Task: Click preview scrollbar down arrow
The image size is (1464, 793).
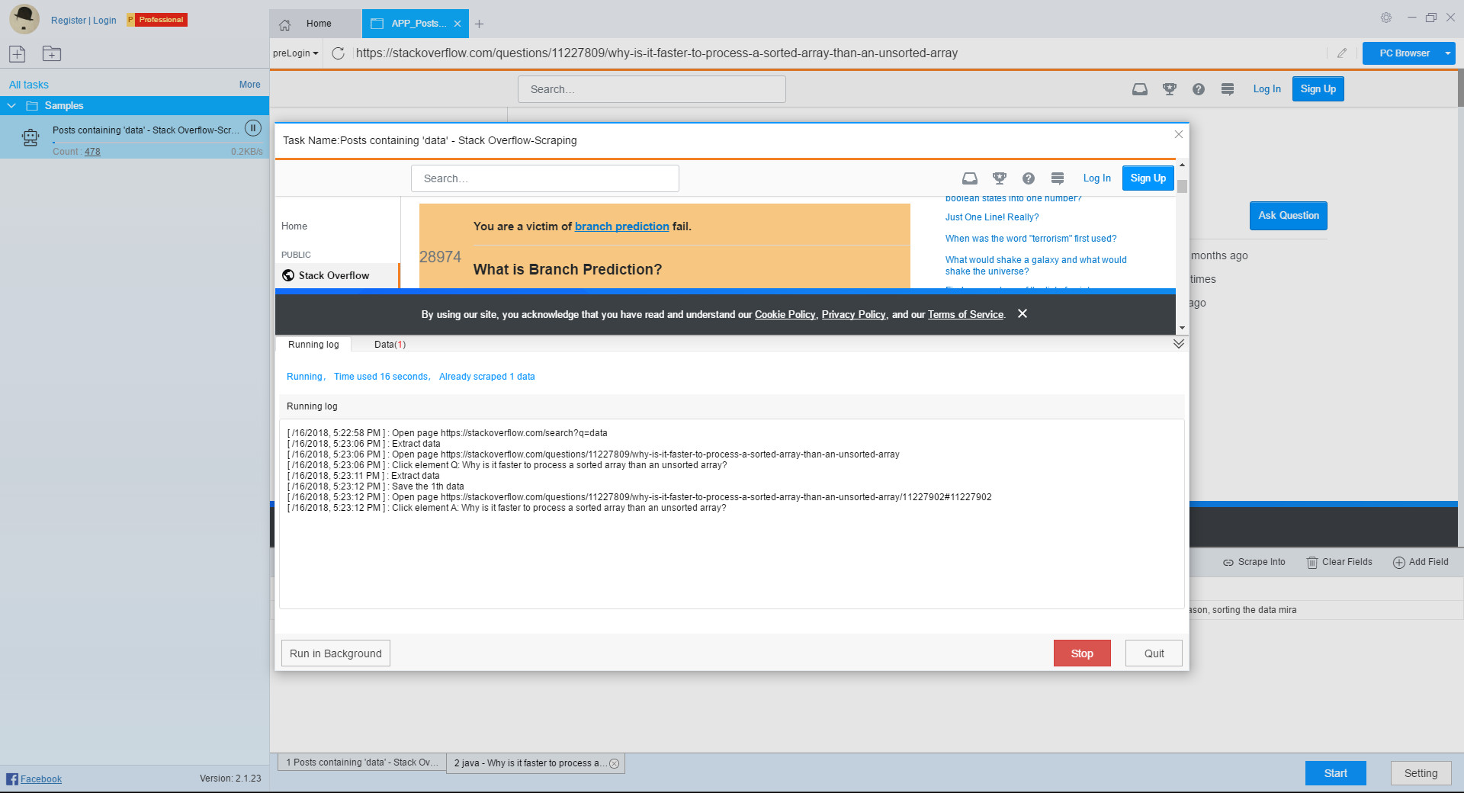Action: 1182,328
